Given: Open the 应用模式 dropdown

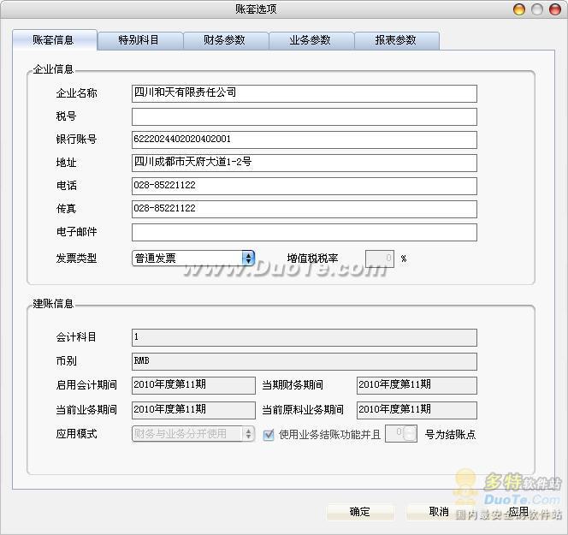Looking at the screenshot, I should [193, 433].
